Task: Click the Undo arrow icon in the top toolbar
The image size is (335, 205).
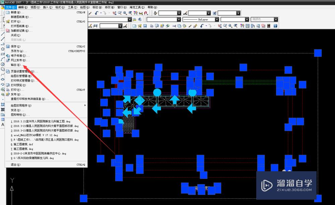Action: [x=96, y=13]
